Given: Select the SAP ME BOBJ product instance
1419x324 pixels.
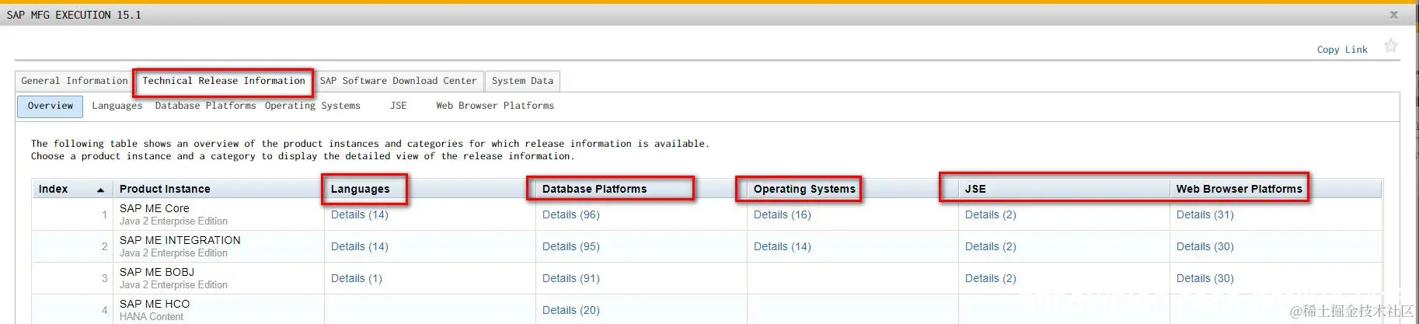Looking at the screenshot, I should (x=157, y=272).
